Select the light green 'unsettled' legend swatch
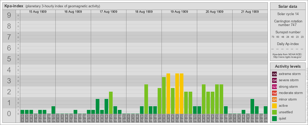This screenshot has width=308, height=125. [x=274, y=112]
